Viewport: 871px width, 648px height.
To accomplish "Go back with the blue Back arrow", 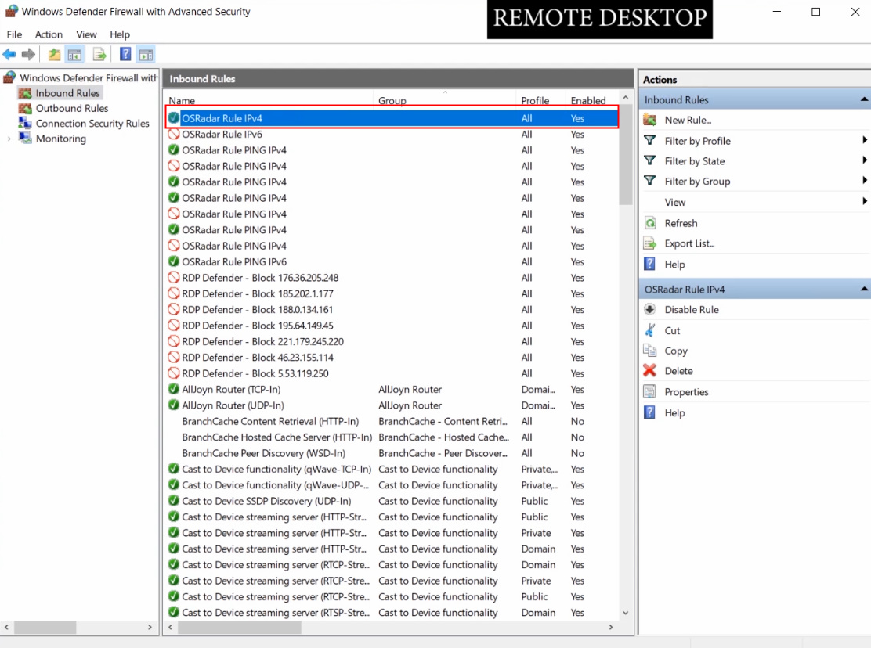I will pyautogui.click(x=9, y=54).
